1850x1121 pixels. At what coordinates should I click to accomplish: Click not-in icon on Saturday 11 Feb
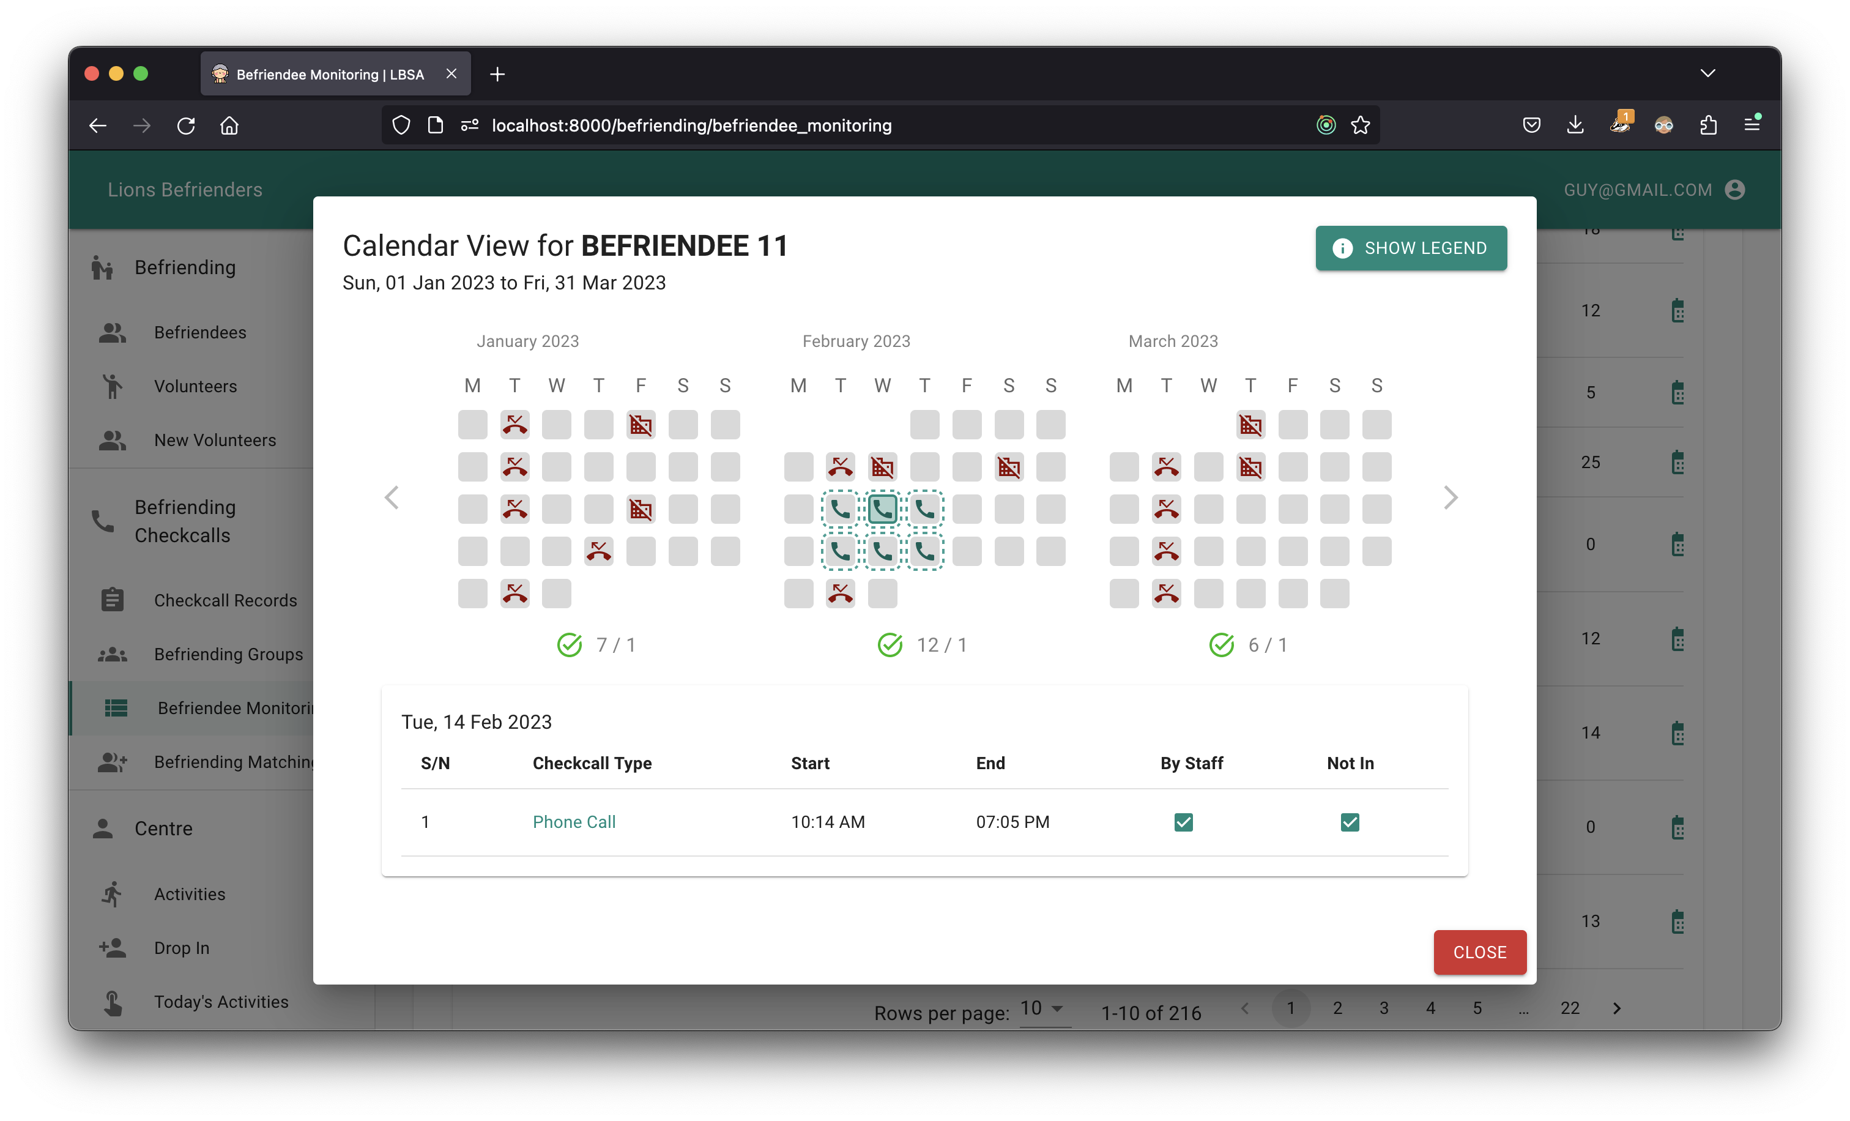[x=1008, y=467]
